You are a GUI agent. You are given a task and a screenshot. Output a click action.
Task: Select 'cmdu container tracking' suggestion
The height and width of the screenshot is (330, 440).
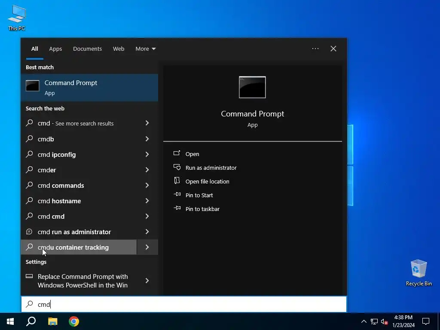point(79,247)
